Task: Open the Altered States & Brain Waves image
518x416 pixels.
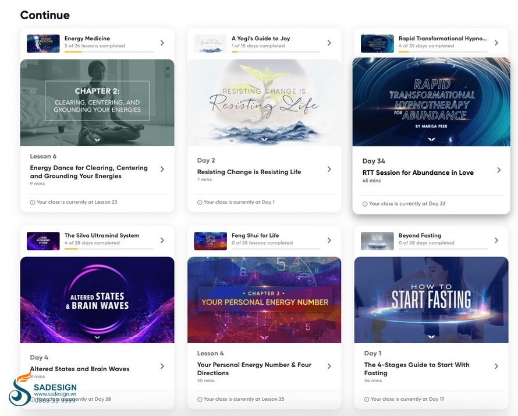Action: (x=97, y=300)
